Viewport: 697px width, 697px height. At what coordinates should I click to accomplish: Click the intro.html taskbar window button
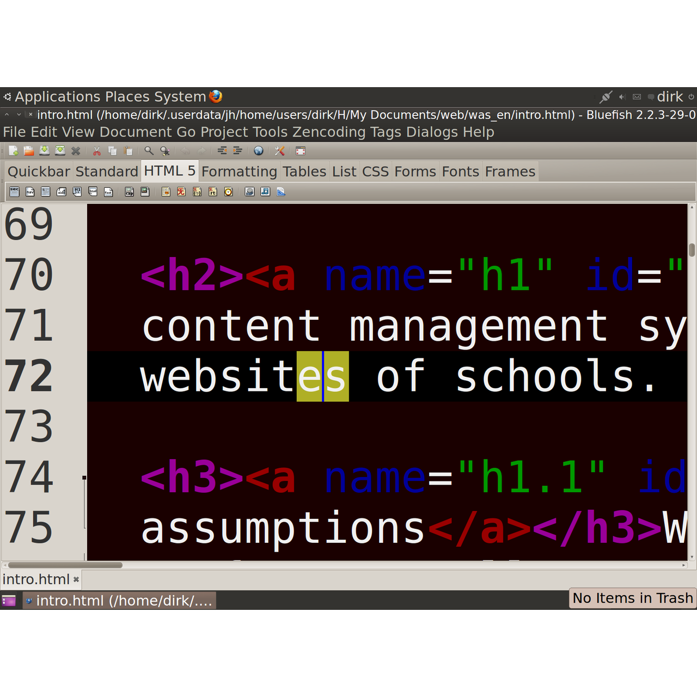click(119, 601)
